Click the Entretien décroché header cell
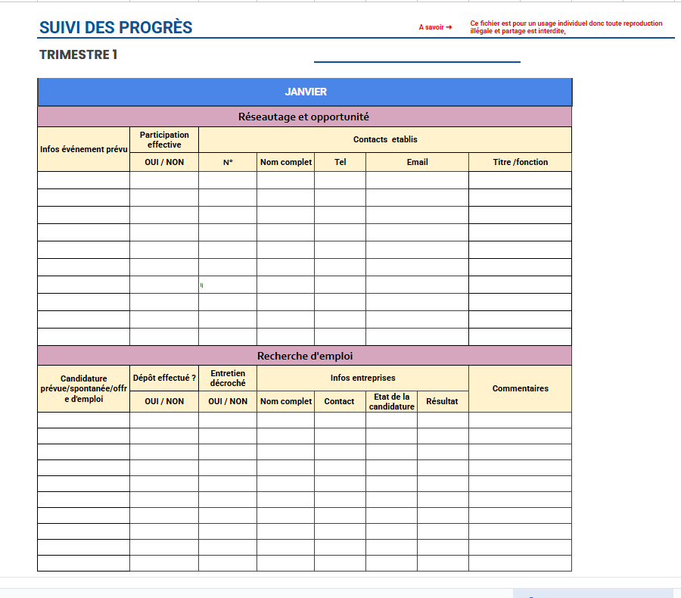 tap(228, 378)
